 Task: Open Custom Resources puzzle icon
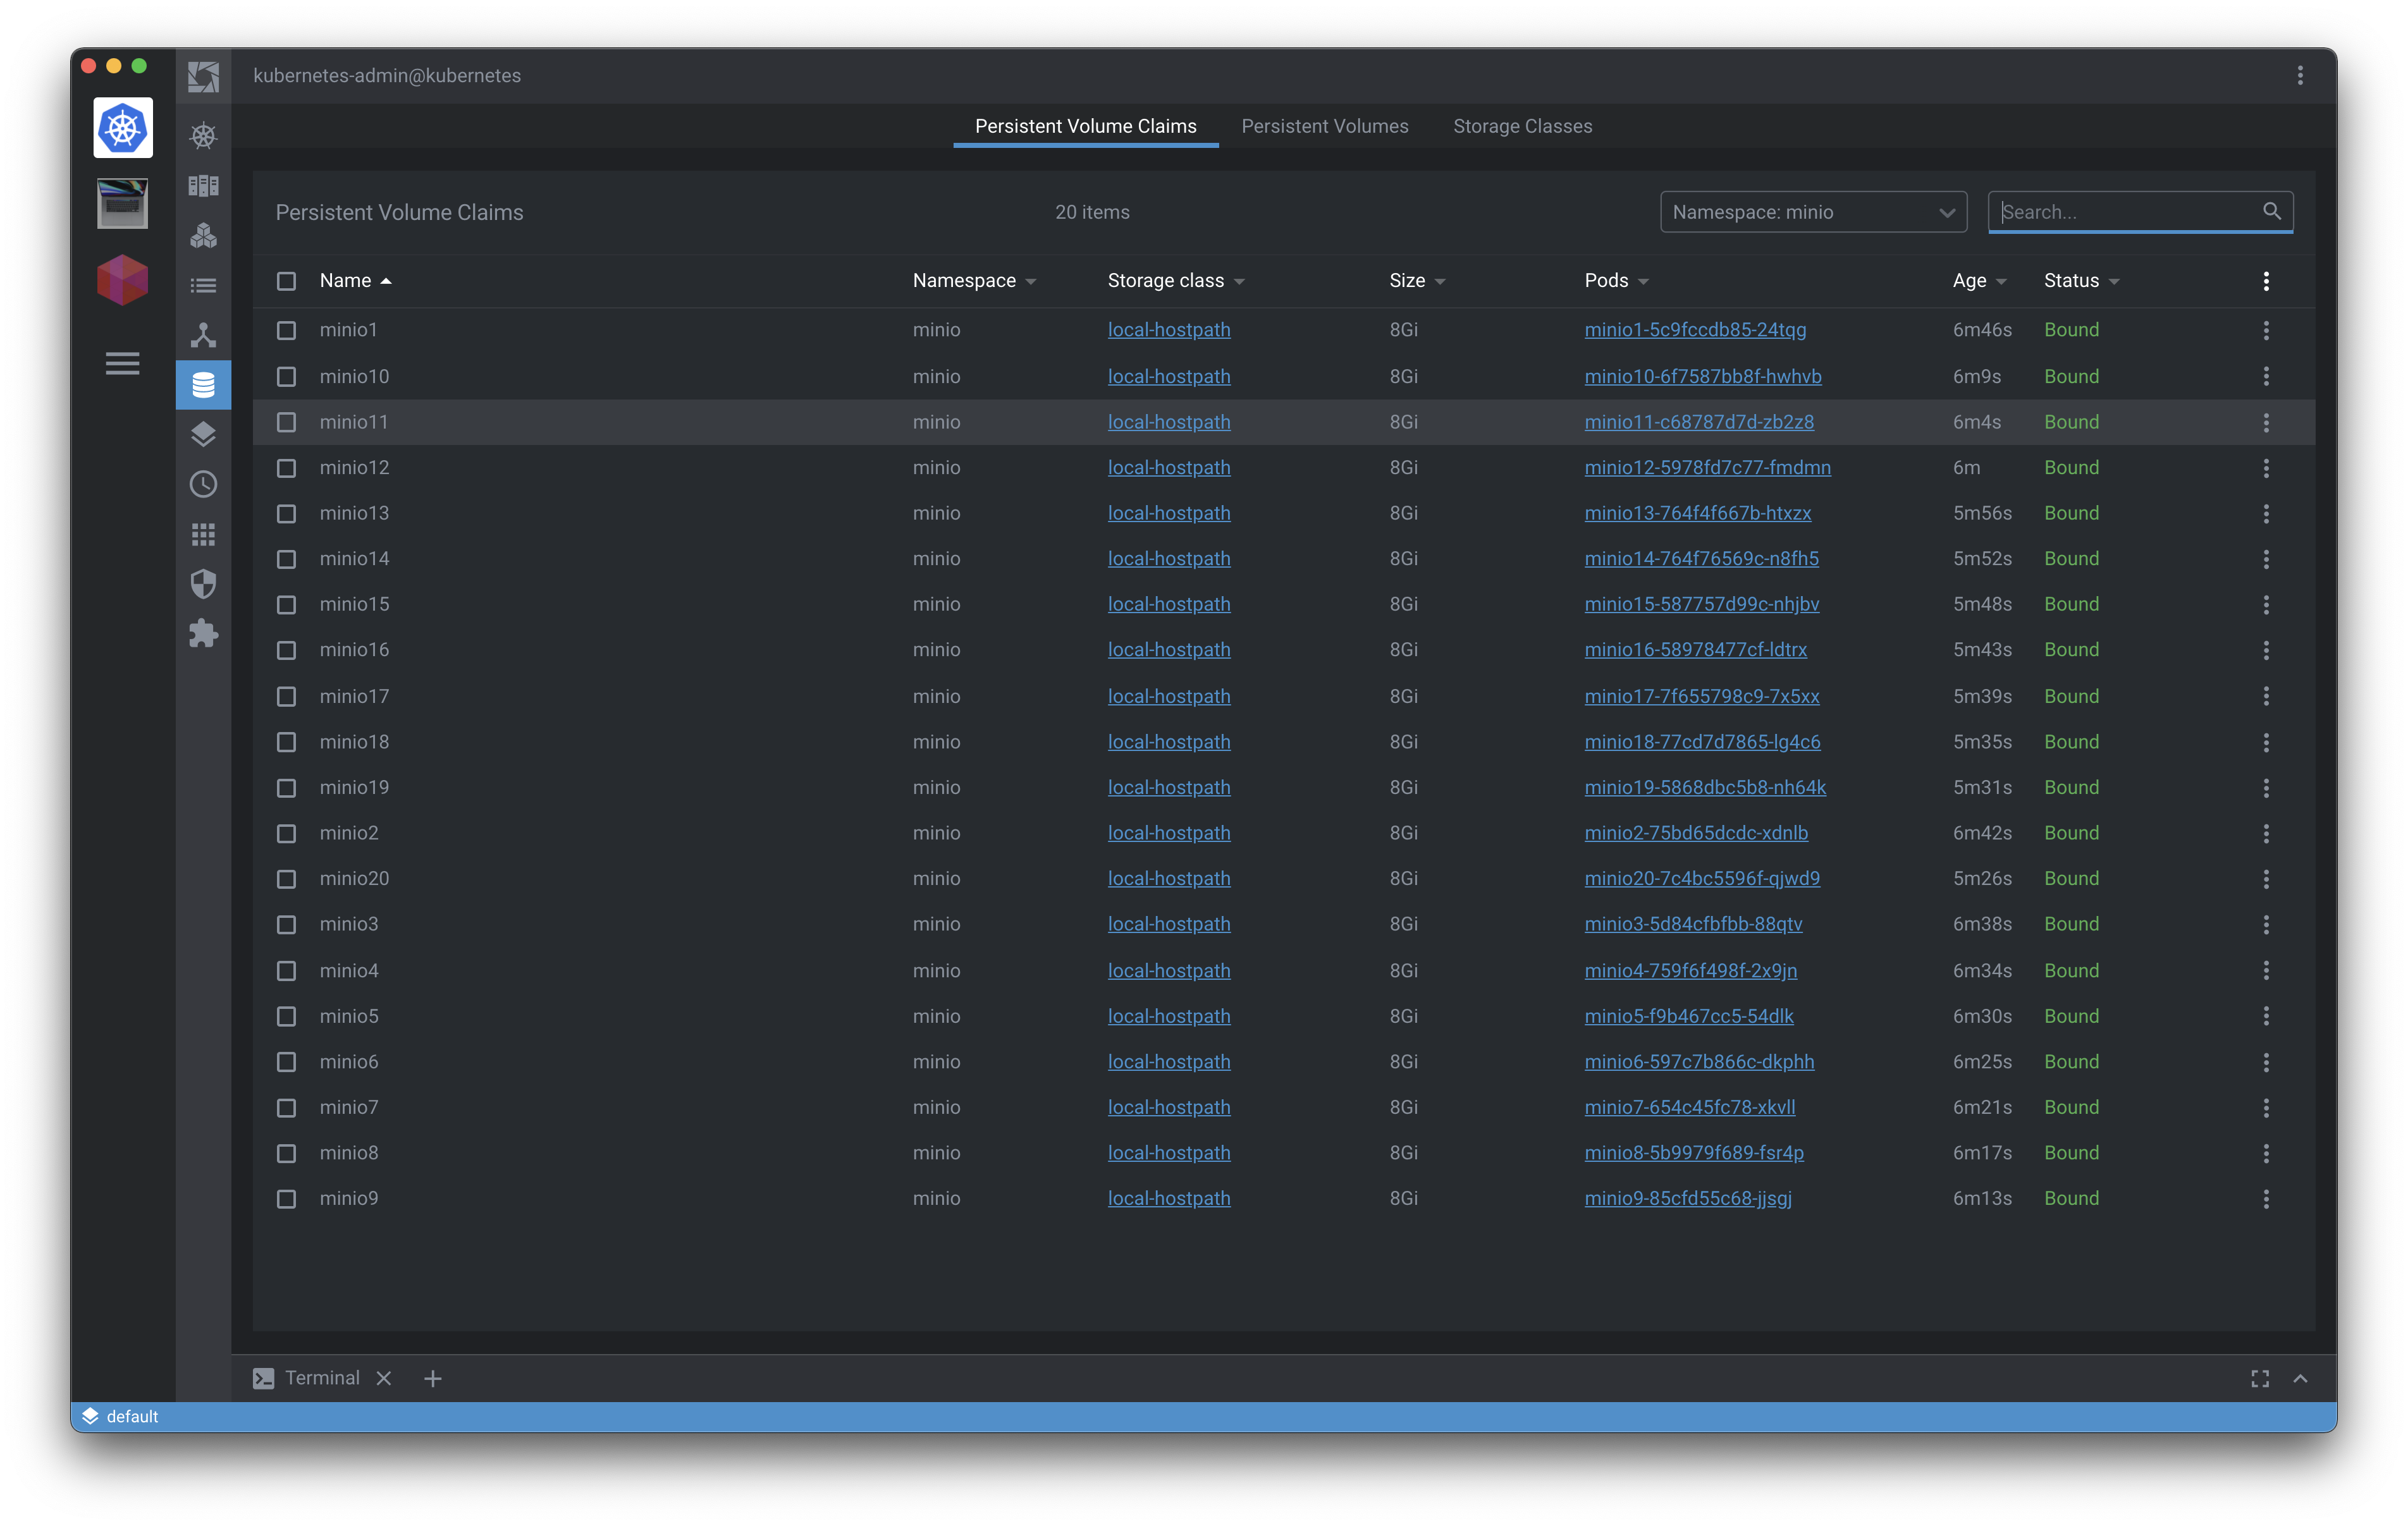pyautogui.click(x=203, y=634)
